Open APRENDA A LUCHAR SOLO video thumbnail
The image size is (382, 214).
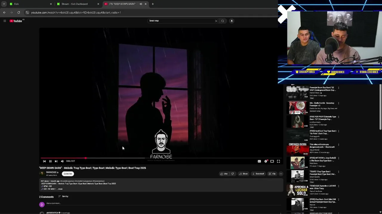298,190
